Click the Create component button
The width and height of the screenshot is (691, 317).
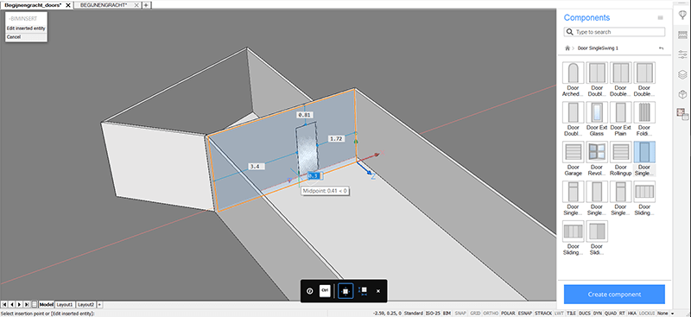click(614, 295)
